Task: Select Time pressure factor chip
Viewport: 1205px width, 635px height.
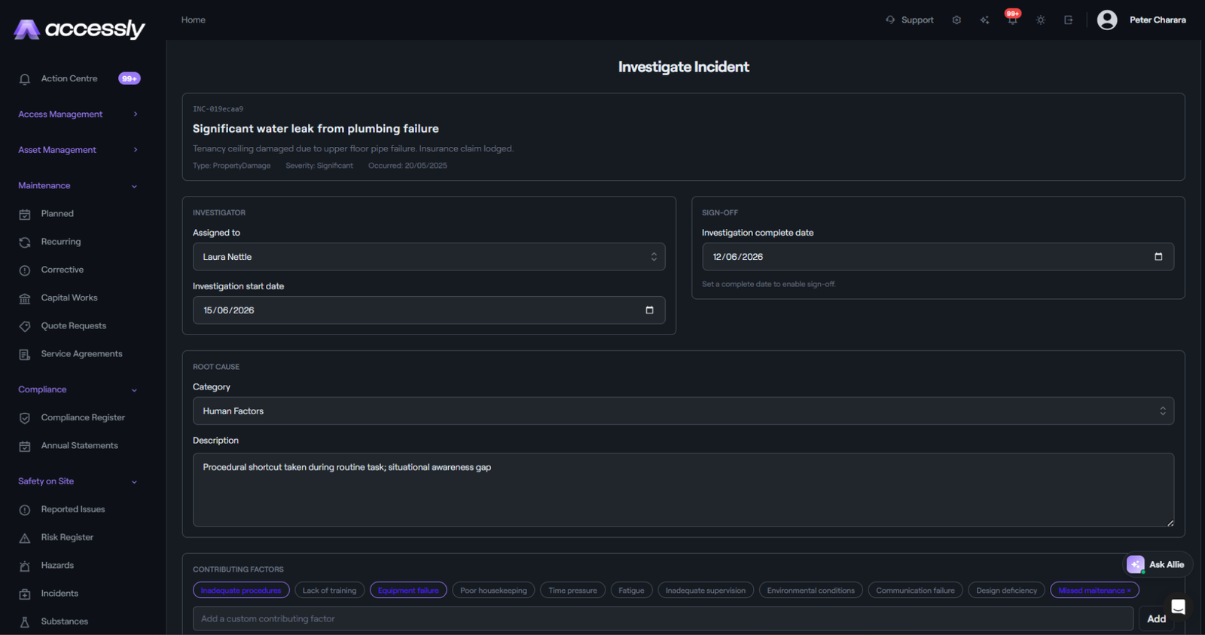Action: pyautogui.click(x=572, y=591)
